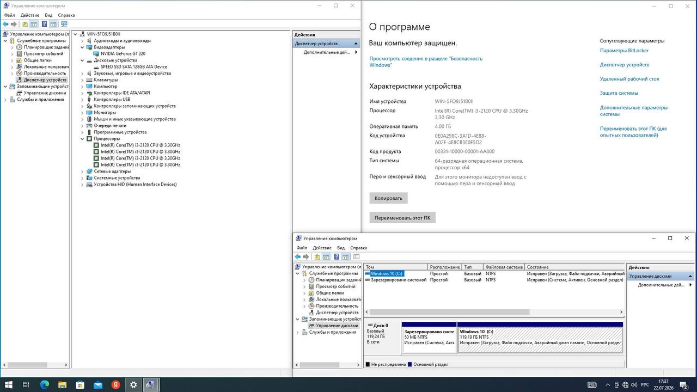Select the Контроллеры USB category

112,100
